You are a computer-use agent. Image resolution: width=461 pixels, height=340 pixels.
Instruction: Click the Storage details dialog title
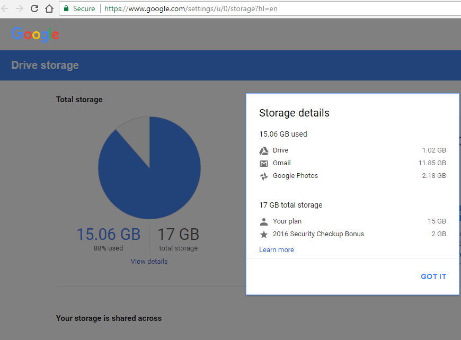click(x=294, y=113)
